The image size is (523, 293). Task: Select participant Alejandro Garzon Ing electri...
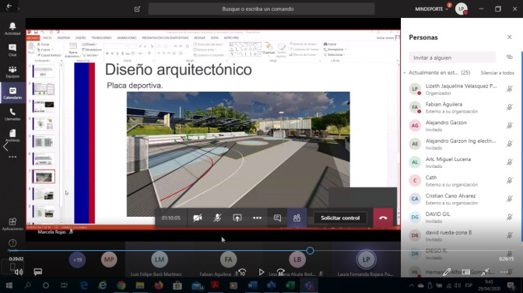[x=460, y=144]
